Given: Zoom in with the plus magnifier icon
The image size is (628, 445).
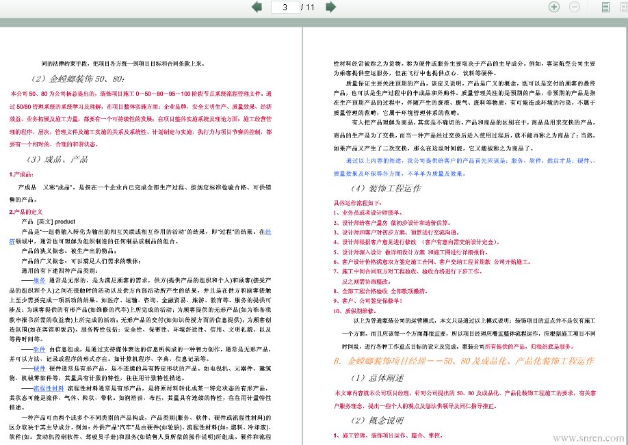Looking at the screenshot, I should pyautogui.click(x=554, y=7).
